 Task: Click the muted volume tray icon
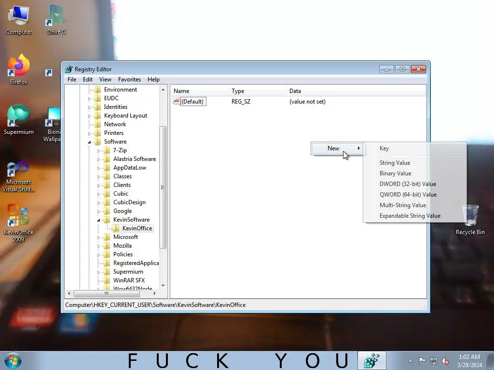pos(445,361)
